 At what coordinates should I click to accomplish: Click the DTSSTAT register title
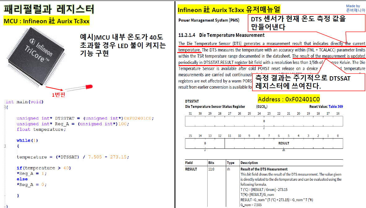coord(192,101)
